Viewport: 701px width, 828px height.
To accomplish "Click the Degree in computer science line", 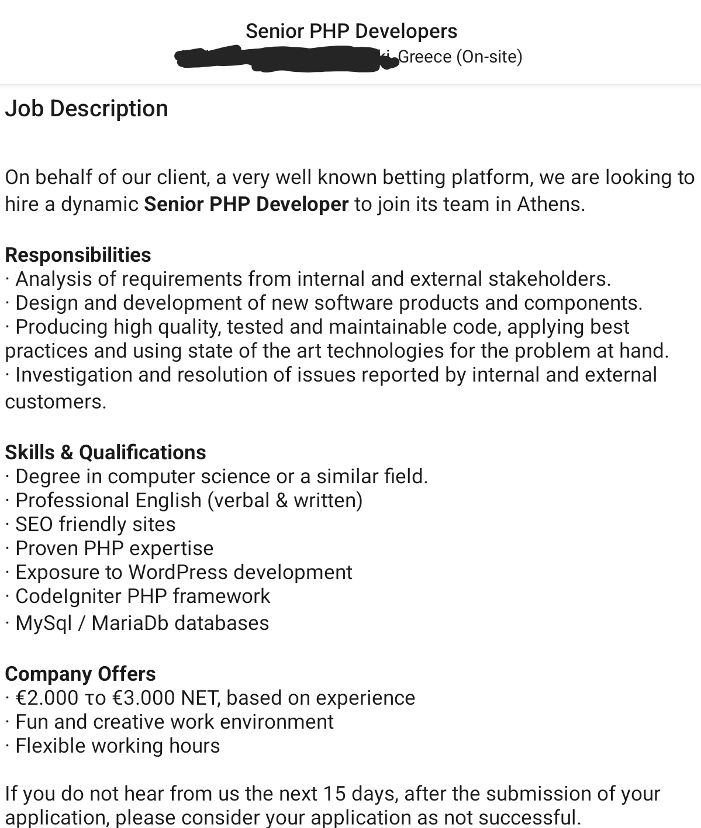I will pos(216,476).
